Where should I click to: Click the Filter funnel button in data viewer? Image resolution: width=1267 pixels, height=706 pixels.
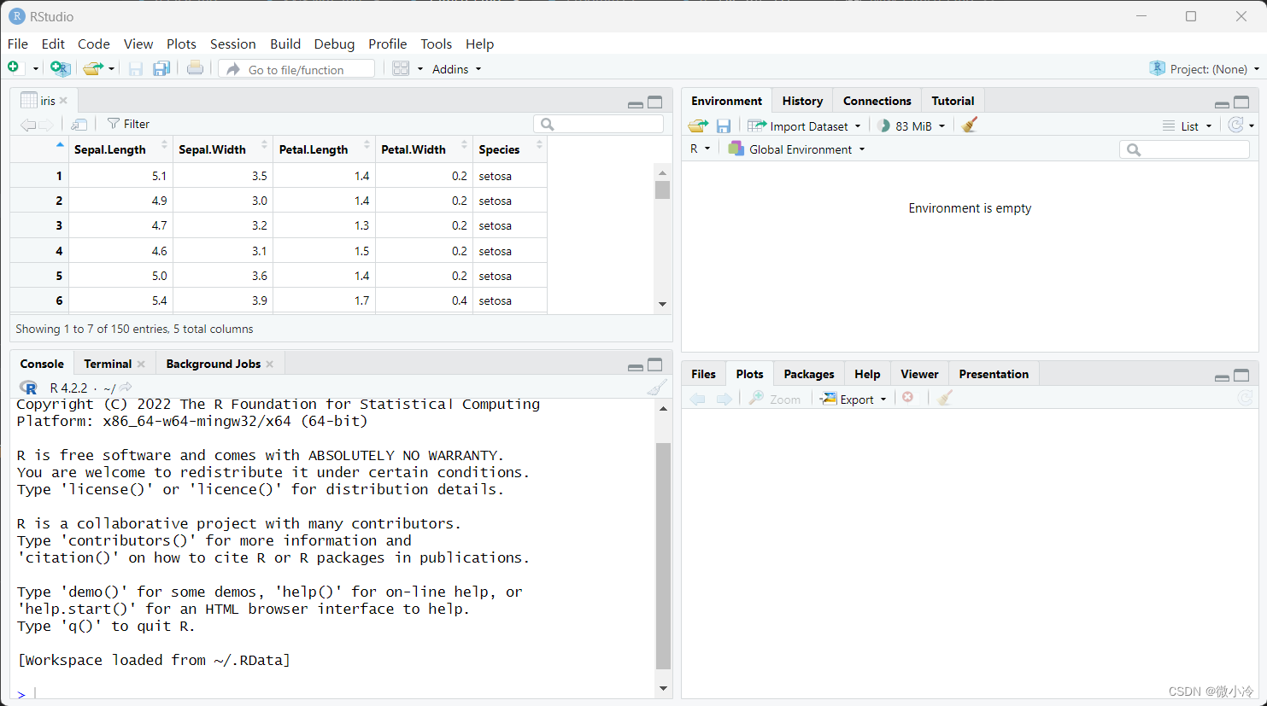pos(128,124)
